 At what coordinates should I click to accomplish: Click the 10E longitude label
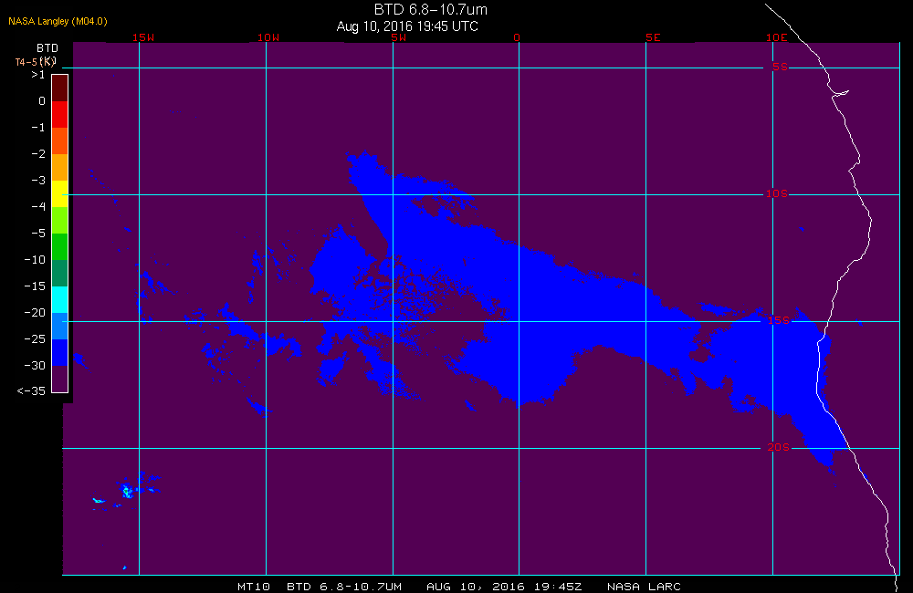point(776,37)
